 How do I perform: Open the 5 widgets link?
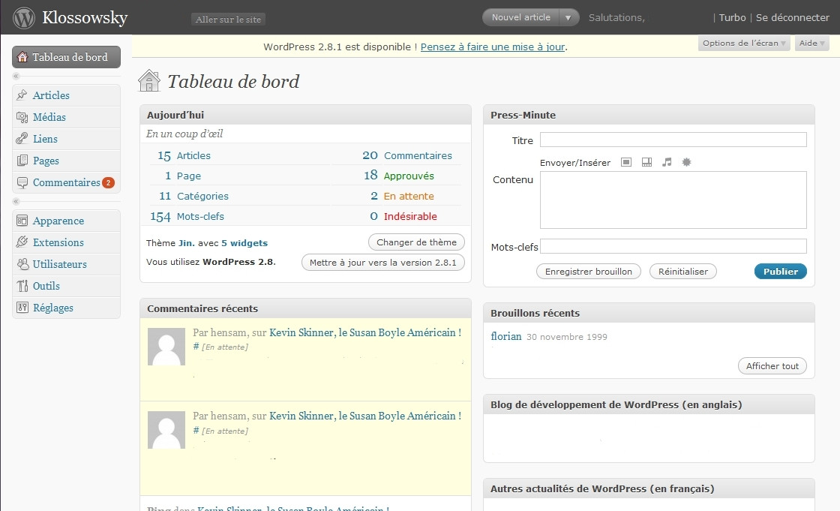click(244, 243)
